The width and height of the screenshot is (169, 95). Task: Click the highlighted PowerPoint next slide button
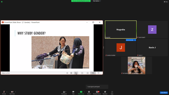(x=76, y=73)
